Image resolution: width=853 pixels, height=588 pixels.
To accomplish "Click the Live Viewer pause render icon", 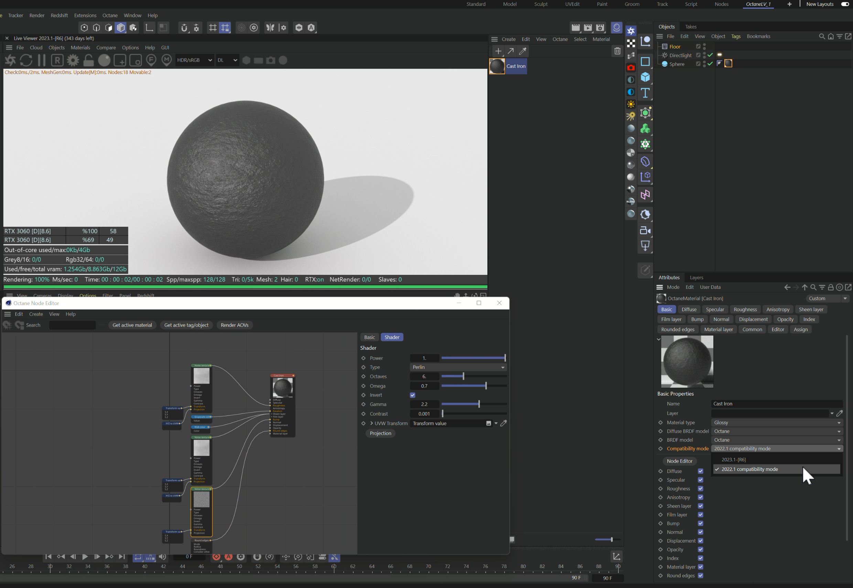I will click(42, 60).
